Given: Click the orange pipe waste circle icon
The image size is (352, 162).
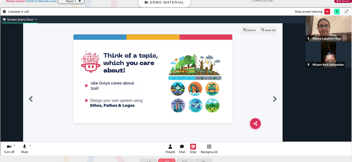Looking at the screenshot, I should (x=195, y=89).
